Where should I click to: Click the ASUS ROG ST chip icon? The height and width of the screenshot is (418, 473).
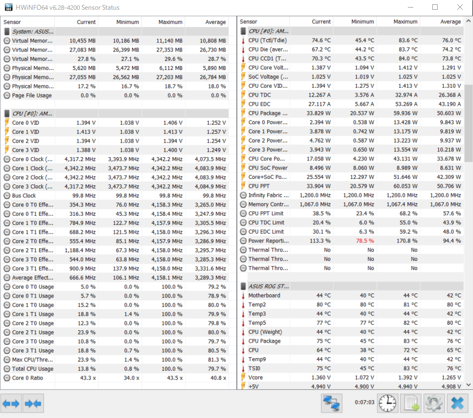(243, 286)
